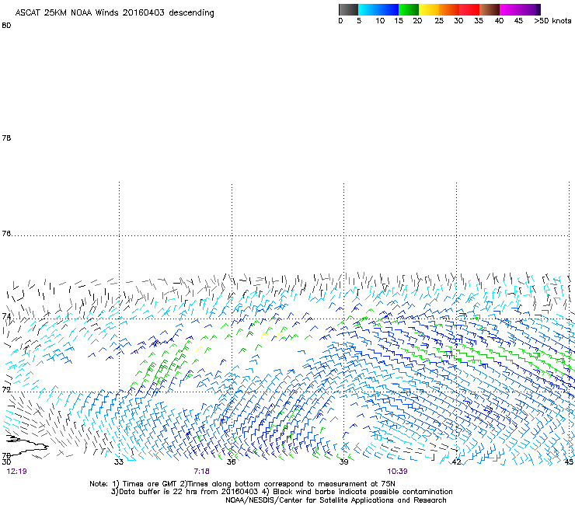Click the latitude label '74' on the left axis

6,316
